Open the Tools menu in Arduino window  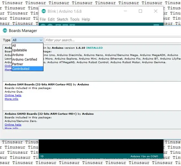pos(75,19)
